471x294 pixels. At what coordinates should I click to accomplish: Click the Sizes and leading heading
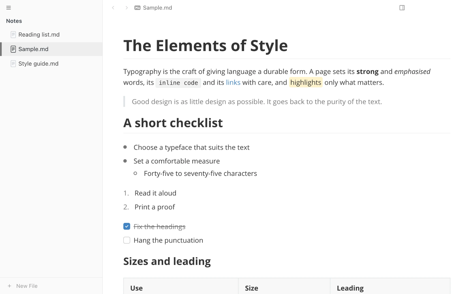point(167,261)
